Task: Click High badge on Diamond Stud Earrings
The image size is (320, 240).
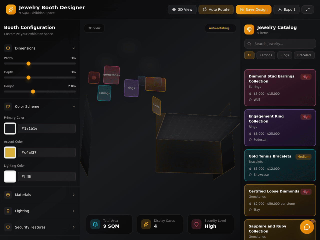Action: coord(306,77)
